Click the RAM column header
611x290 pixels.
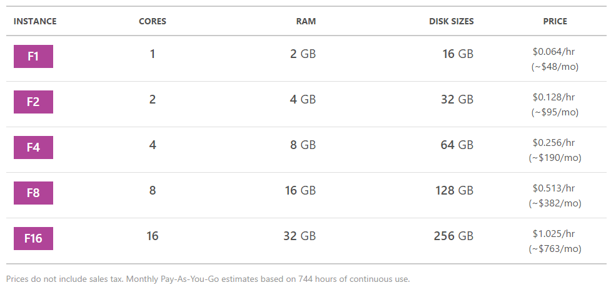(306, 21)
